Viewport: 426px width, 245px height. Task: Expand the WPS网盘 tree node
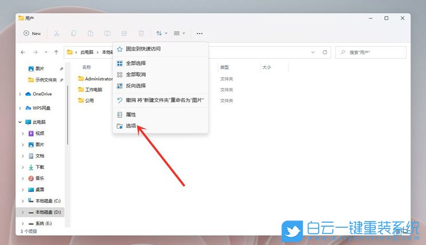point(20,108)
